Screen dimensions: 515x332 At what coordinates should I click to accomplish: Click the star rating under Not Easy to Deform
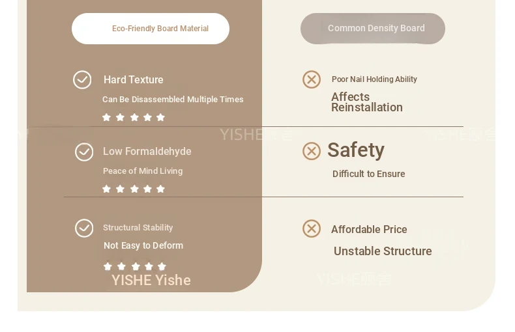135,266
